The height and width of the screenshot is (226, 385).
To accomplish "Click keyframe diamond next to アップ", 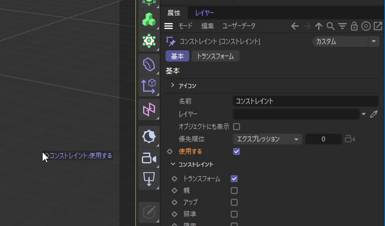I will 174,202.
